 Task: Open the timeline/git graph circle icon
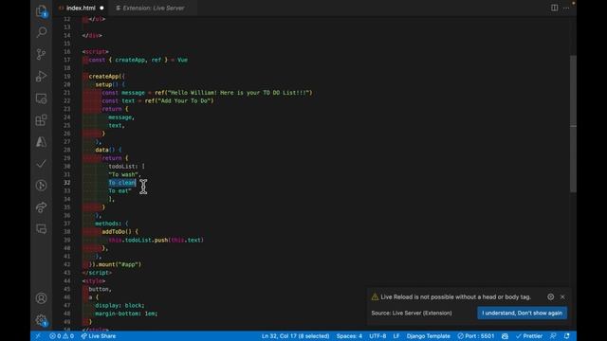pos(41,186)
